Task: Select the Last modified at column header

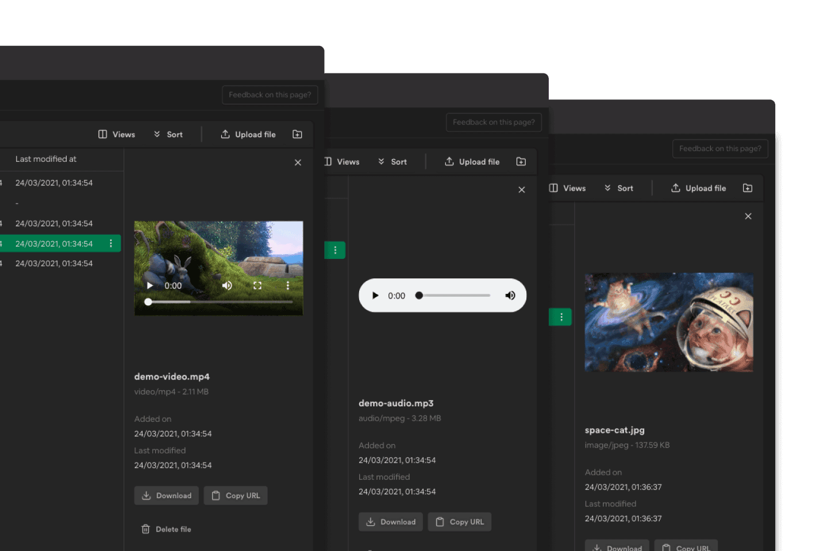Action: pos(47,159)
